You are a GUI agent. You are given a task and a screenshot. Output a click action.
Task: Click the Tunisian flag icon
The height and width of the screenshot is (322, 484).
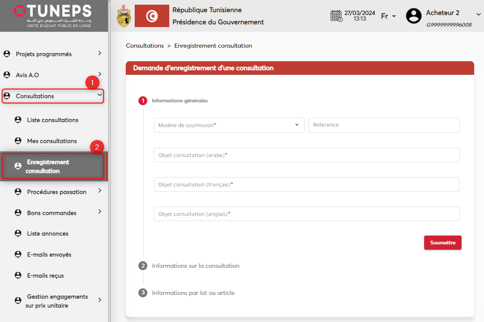[152, 16]
